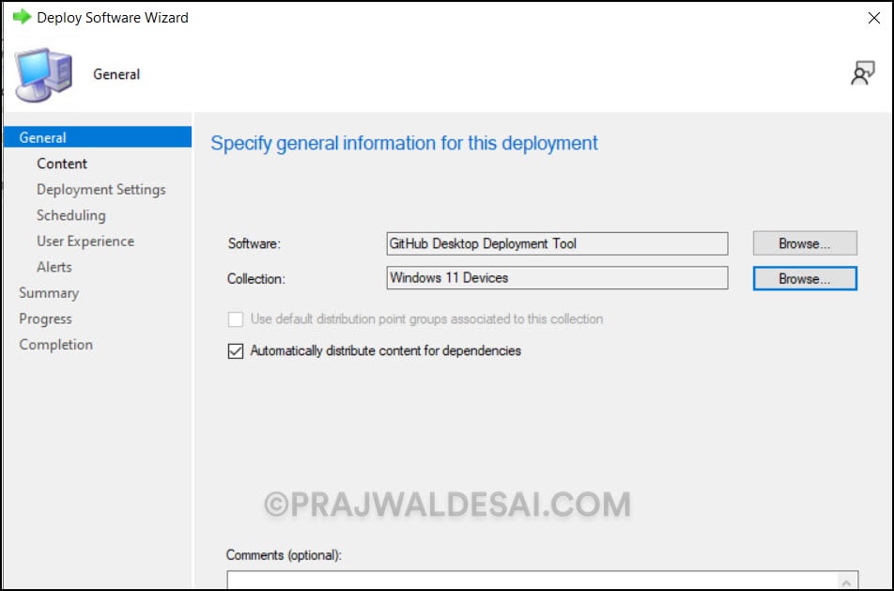Browse for the target Collection
The height and width of the screenshot is (591, 894).
tap(805, 279)
